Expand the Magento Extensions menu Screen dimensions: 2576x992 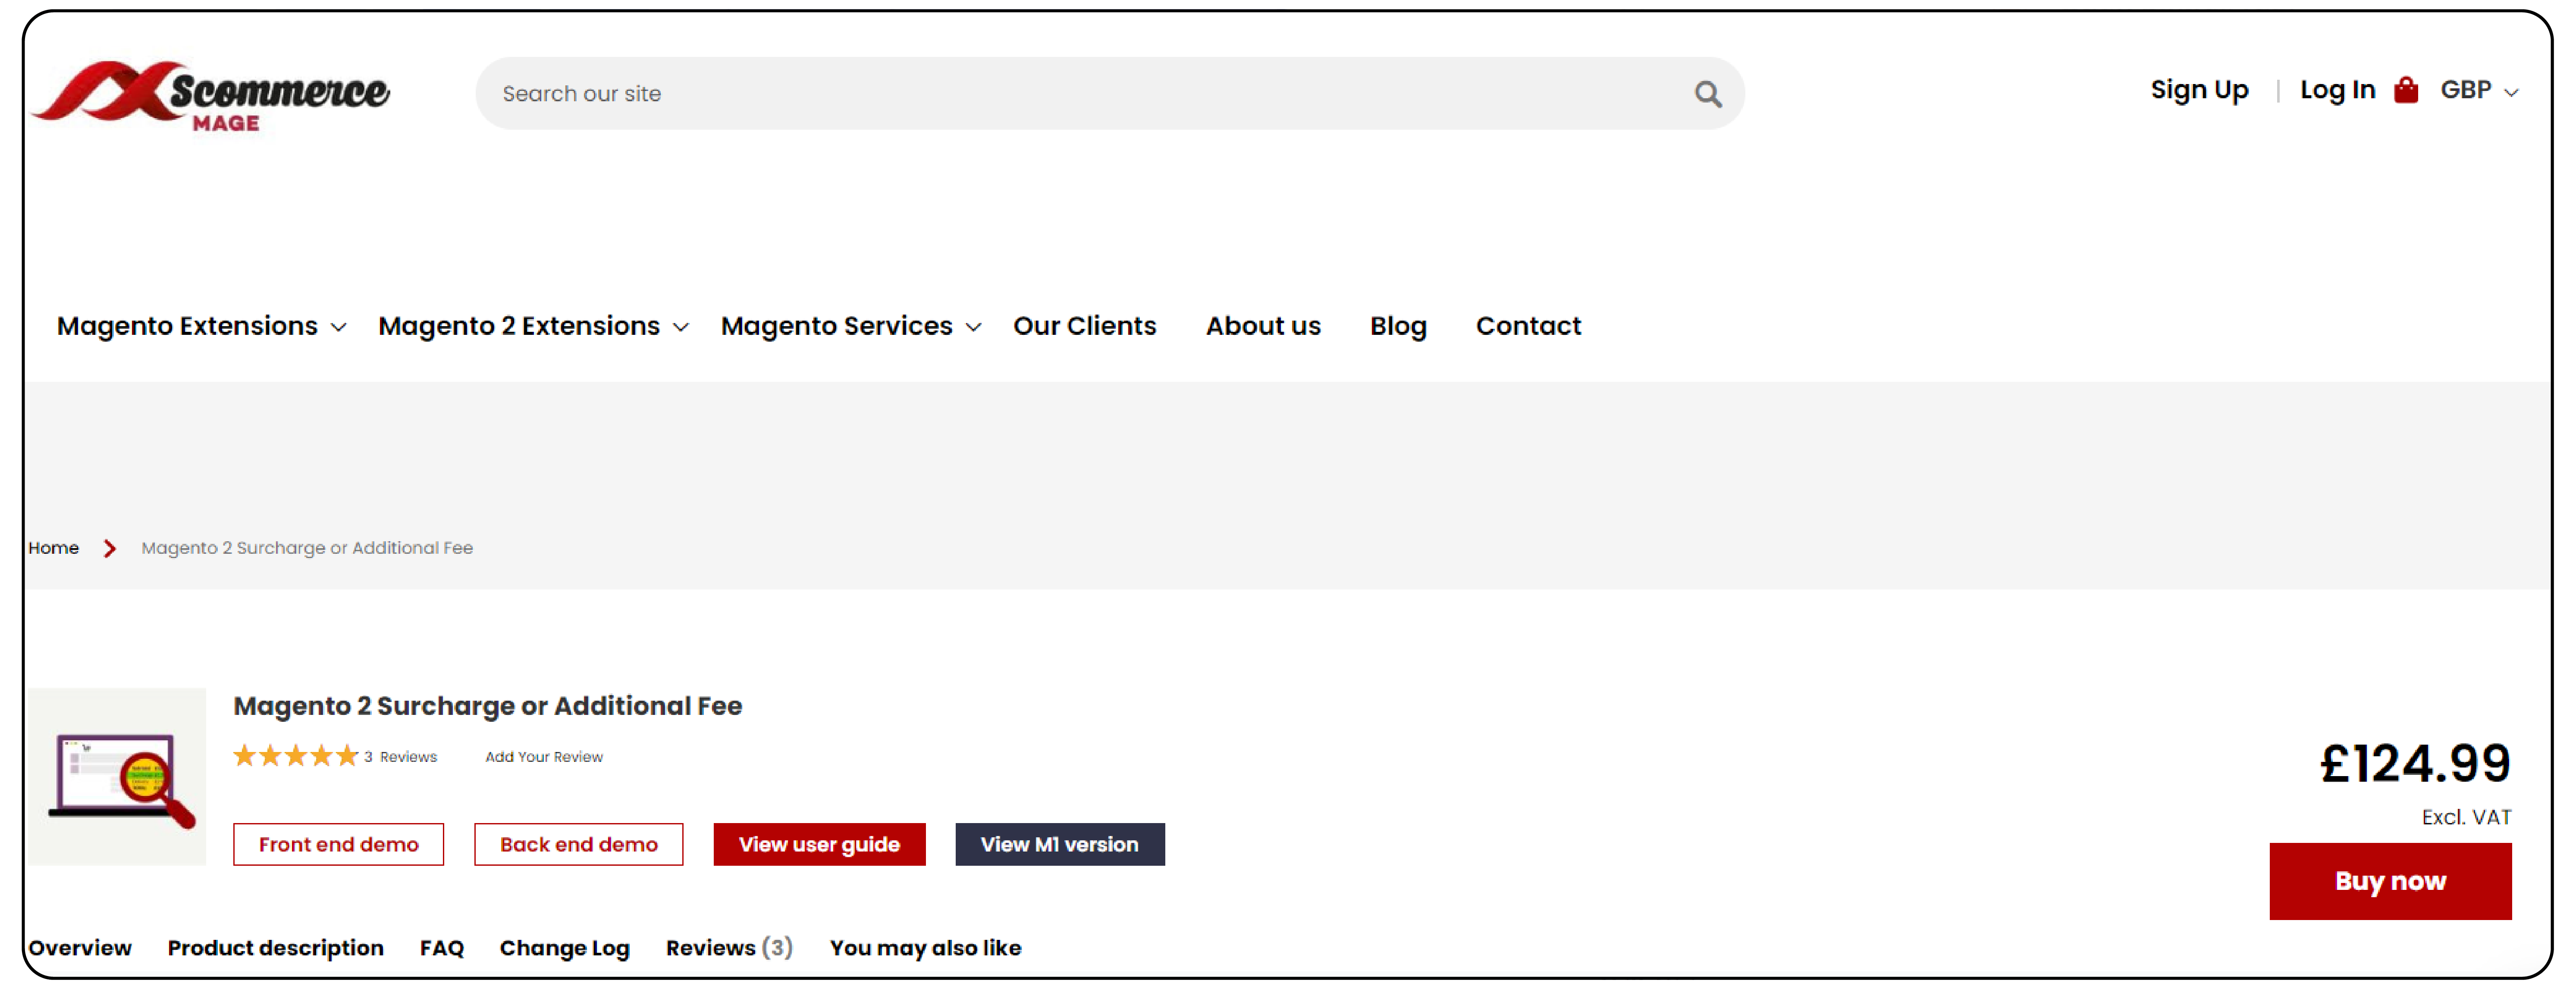coord(202,326)
